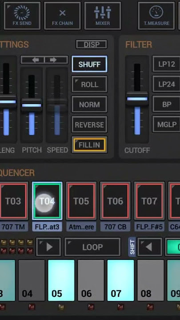Toggle sequencer step 04

tap(32, 280)
